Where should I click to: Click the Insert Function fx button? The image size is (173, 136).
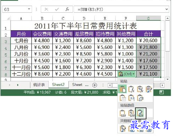click(67, 9)
